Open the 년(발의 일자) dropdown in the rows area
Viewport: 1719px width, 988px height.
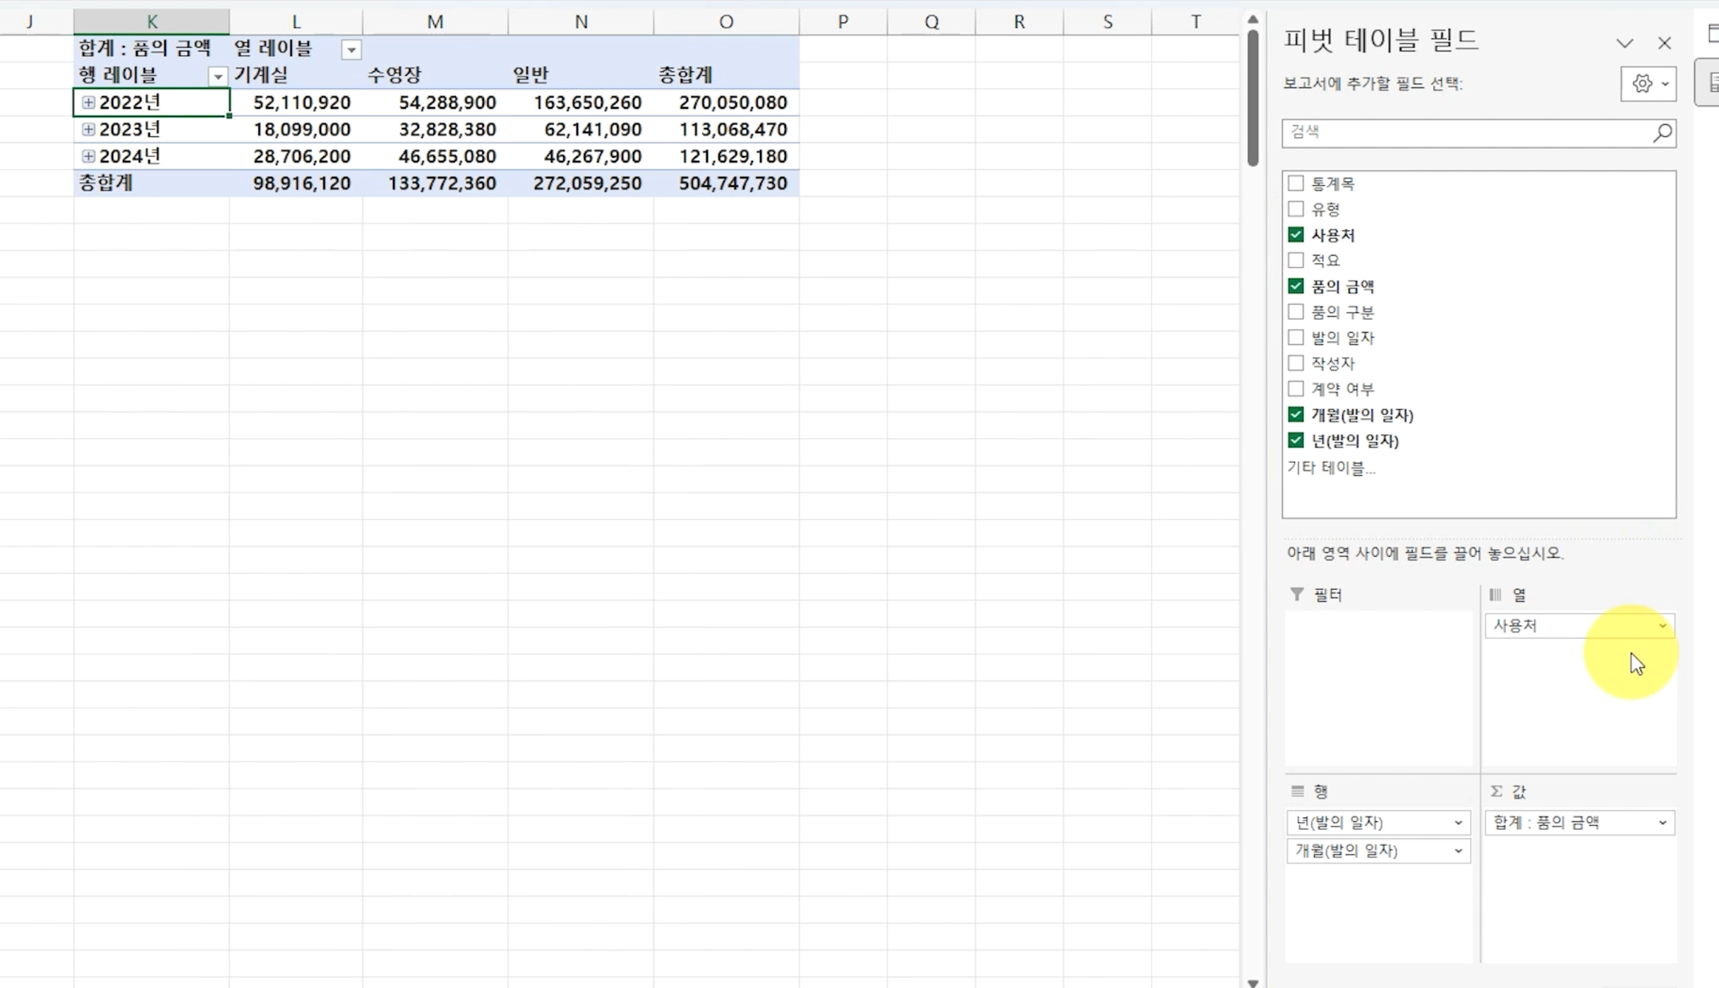click(x=1457, y=823)
